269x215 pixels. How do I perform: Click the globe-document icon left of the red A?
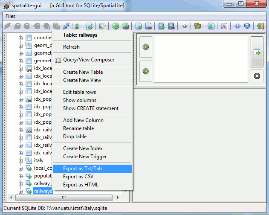[211, 26]
